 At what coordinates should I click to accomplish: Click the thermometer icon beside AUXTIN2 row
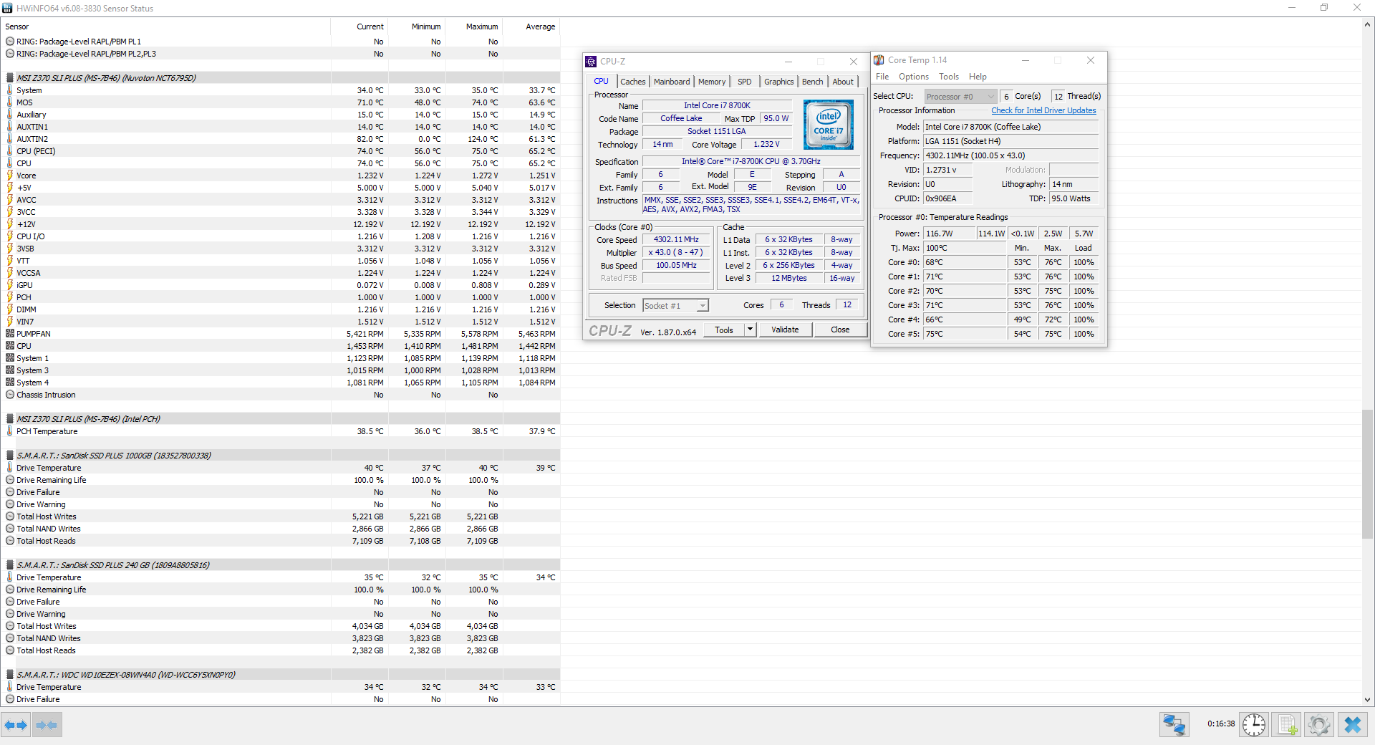(x=10, y=139)
